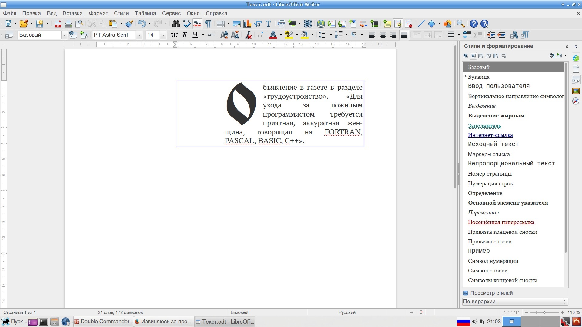Open the Файл menu
The height and width of the screenshot is (327, 582).
10,13
